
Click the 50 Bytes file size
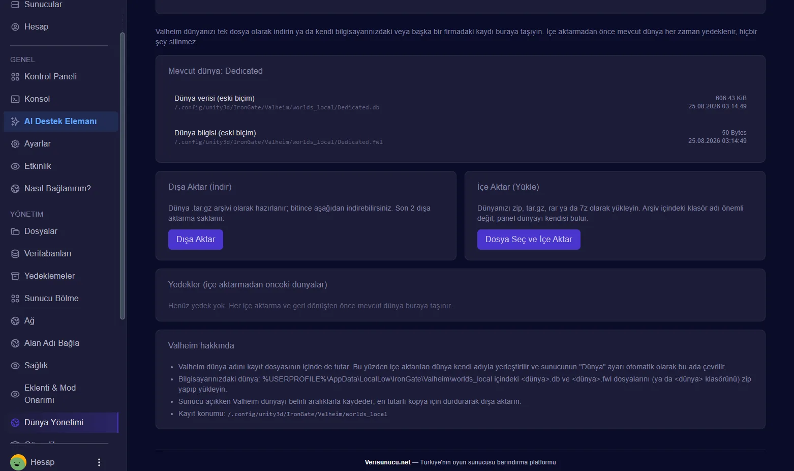(734, 133)
